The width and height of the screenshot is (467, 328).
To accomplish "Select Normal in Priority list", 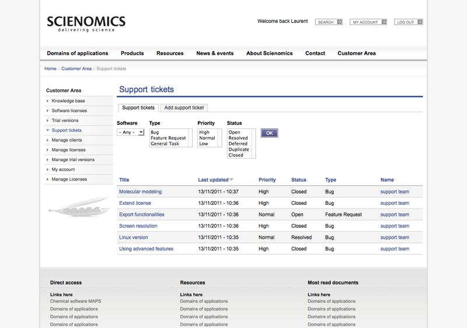I will point(207,138).
